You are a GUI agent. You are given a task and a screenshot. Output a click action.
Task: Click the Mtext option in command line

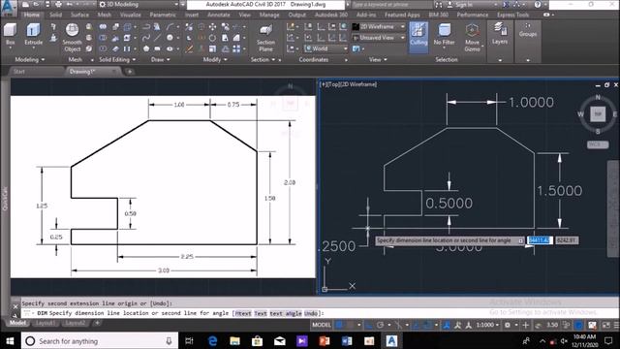pyautogui.click(x=243, y=313)
